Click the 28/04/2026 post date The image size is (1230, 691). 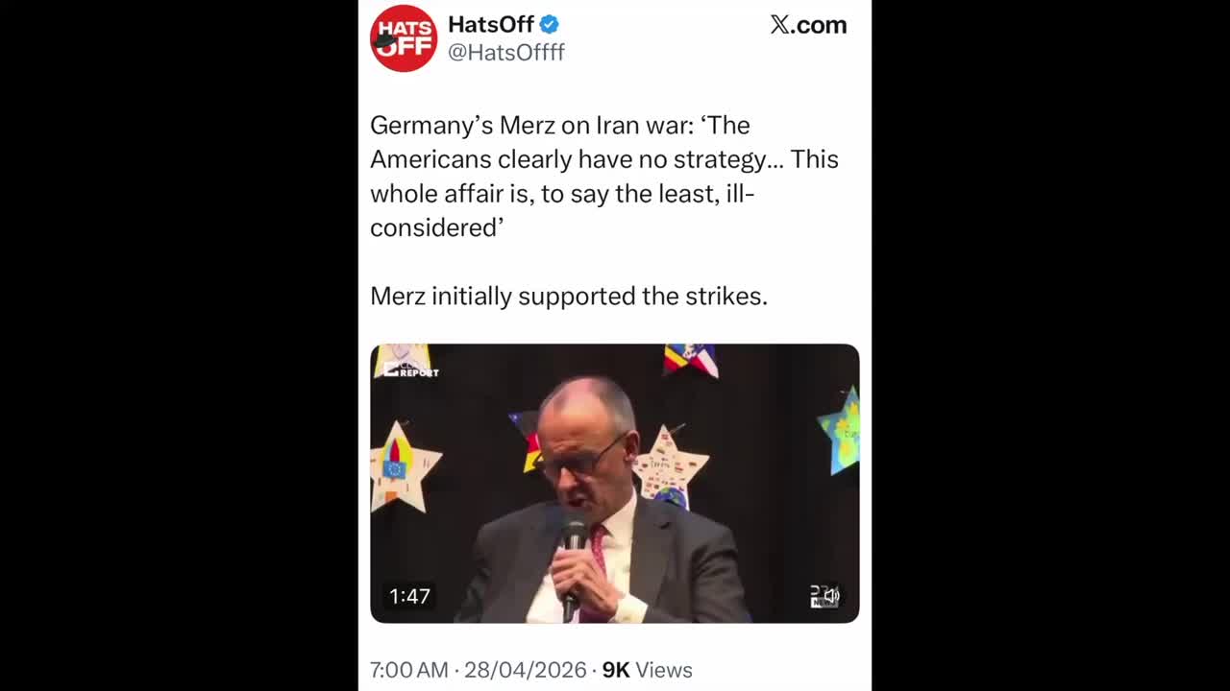coord(524,670)
